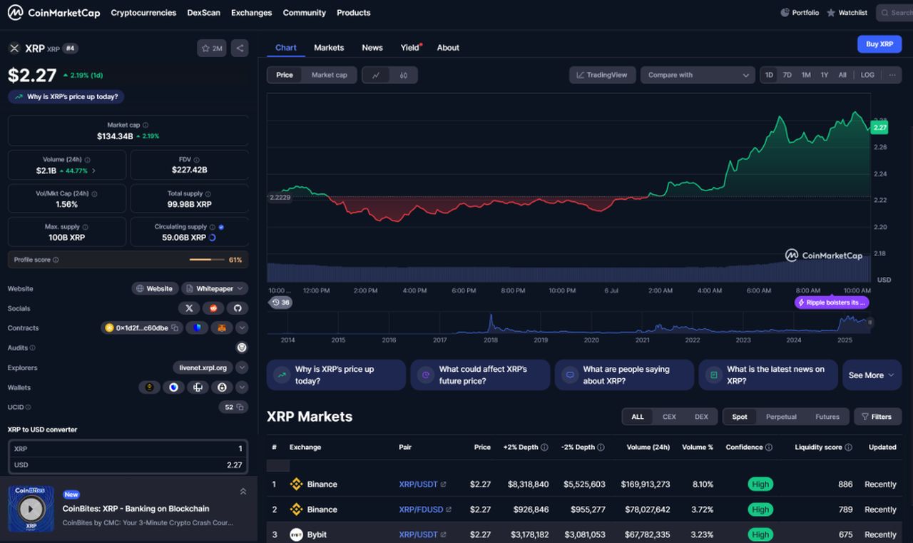Open the Compare with dropdown
Viewport: 913px width, 543px height.
[x=697, y=74]
